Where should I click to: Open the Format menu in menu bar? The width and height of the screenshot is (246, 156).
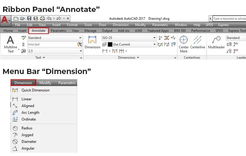coord(72,25)
